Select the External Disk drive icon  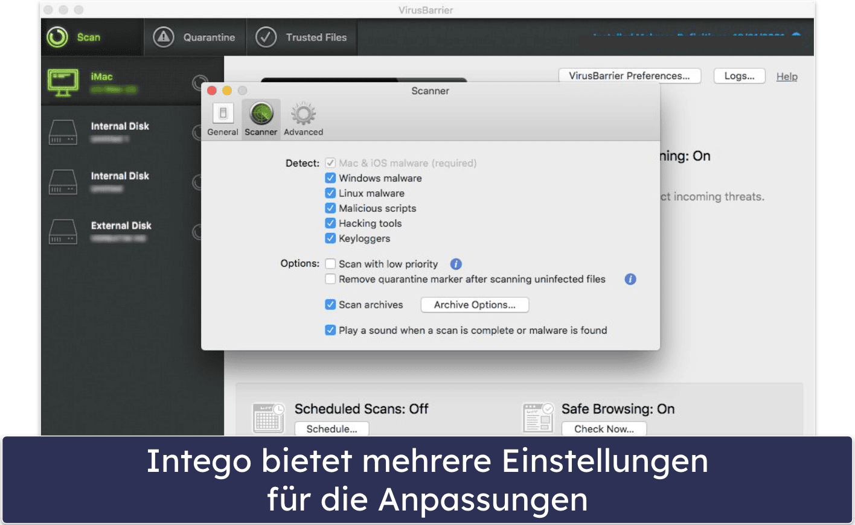point(63,232)
